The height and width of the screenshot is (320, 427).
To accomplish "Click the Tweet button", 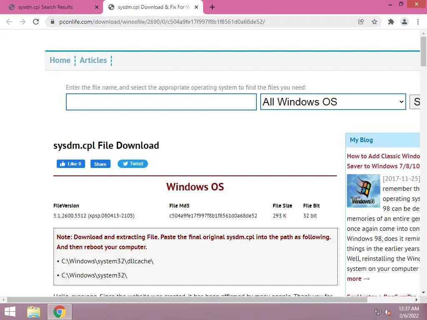I will [x=133, y=163].
